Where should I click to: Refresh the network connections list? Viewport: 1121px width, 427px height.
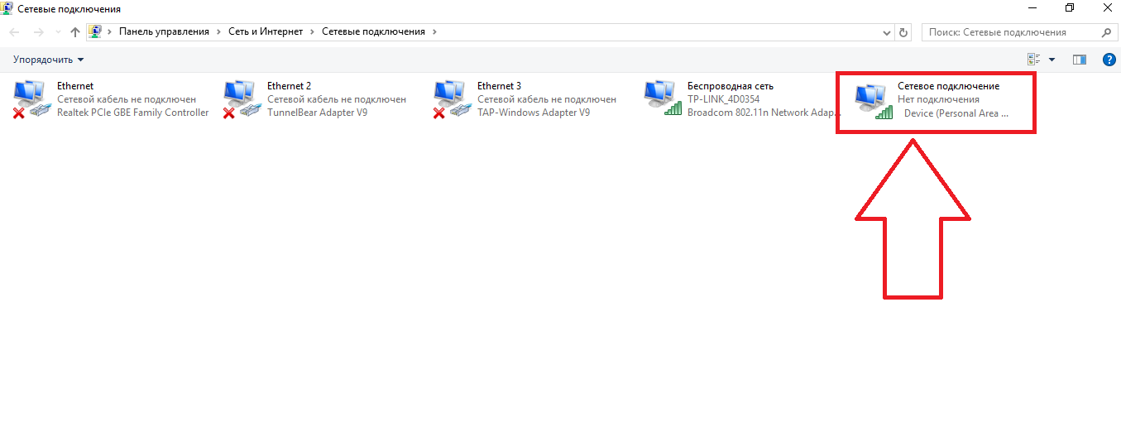pyautogui.click(x=903, y=32)
